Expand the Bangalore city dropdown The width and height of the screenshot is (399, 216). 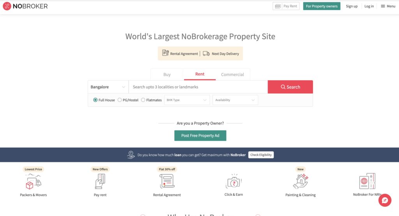[108, 87]
